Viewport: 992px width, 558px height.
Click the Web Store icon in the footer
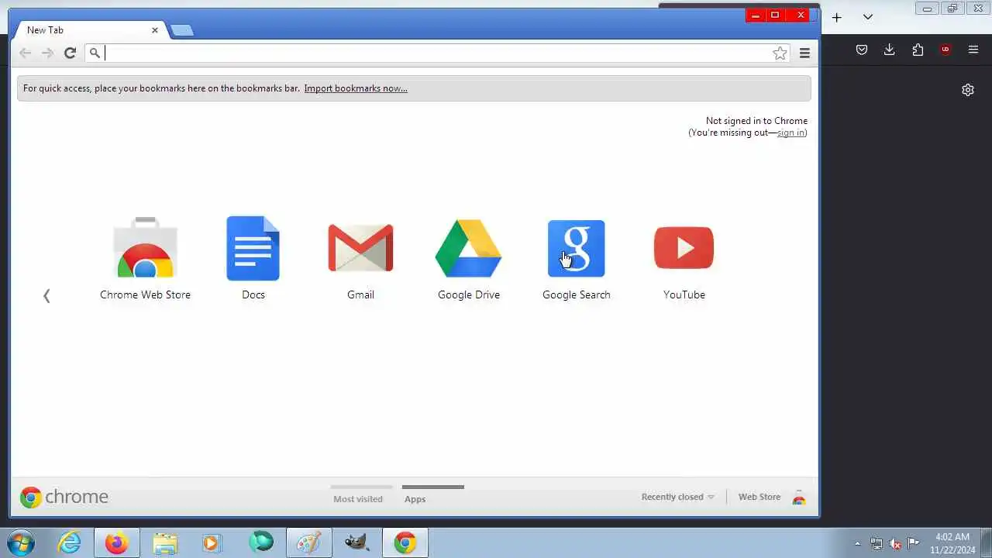pyautogui.click(x=799, y=498)
